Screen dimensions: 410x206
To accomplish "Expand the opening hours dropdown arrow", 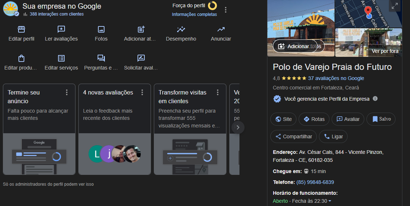I will [x=330, y=201].
